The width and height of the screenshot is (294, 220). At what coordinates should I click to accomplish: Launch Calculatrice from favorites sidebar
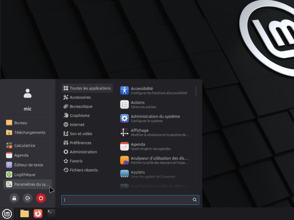tap(28, 145)
